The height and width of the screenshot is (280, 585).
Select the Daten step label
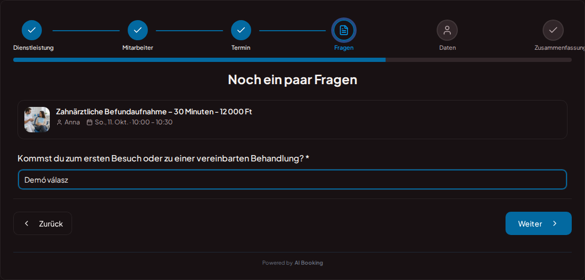pyautogui.click(x=447, y=48)
